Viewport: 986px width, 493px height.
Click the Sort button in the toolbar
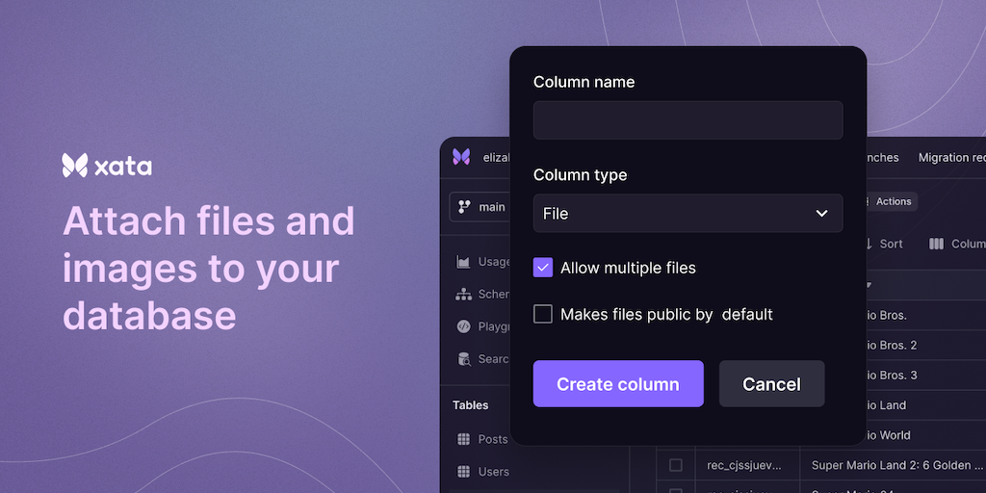coord(884,244)
